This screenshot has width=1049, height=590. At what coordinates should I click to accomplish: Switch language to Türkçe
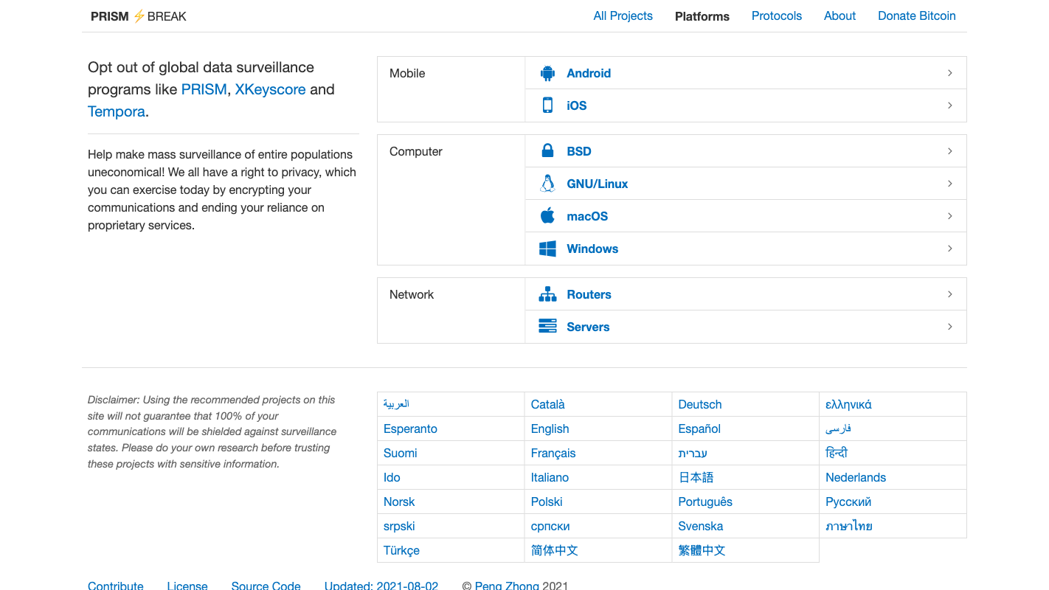(x=401, y=550)
